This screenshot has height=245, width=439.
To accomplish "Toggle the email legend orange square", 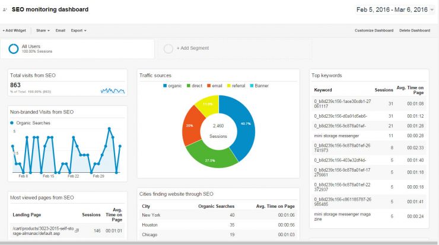I will coord(209,86).
